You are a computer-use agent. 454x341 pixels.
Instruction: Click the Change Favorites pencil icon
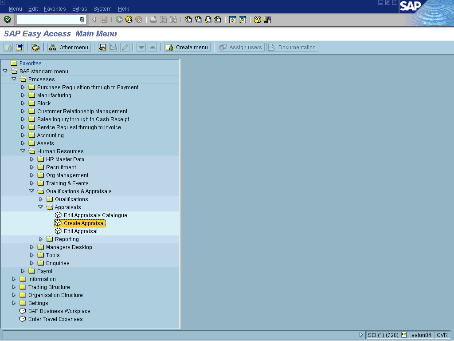click(125, 47)
